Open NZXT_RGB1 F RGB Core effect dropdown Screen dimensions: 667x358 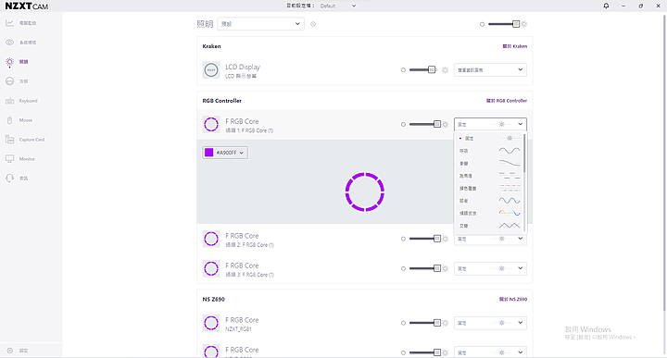(x=490, y=323)
